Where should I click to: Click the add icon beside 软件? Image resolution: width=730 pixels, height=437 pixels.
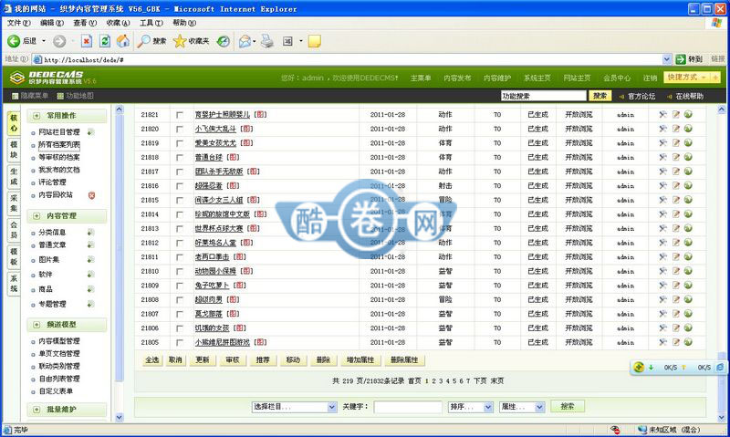(90, 275)
